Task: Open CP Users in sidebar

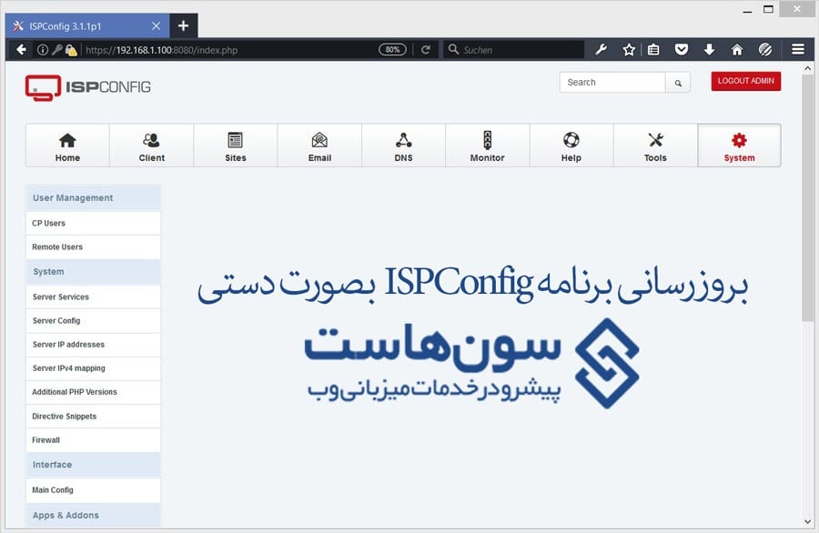Action: click(x=94, y=223)
